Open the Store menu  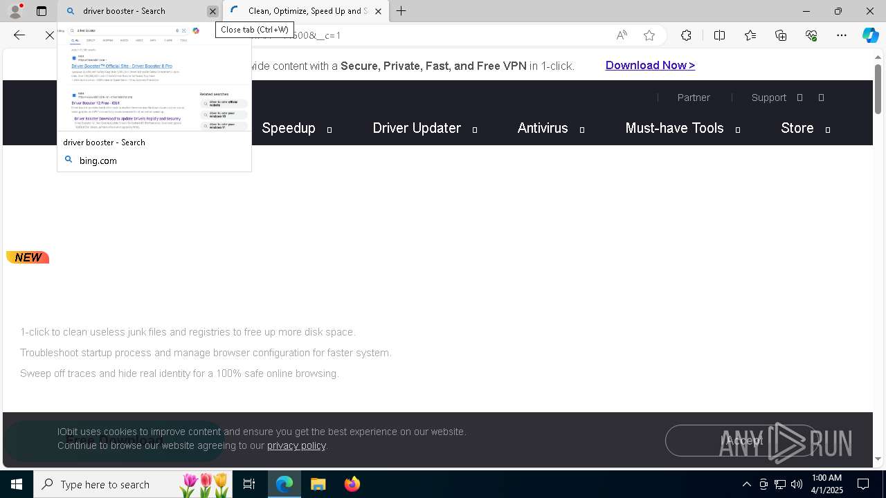click(797, 128)
